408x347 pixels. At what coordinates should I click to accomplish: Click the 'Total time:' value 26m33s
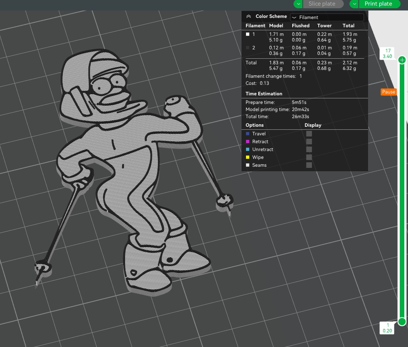pyautogui.click(x=300, y=117)
